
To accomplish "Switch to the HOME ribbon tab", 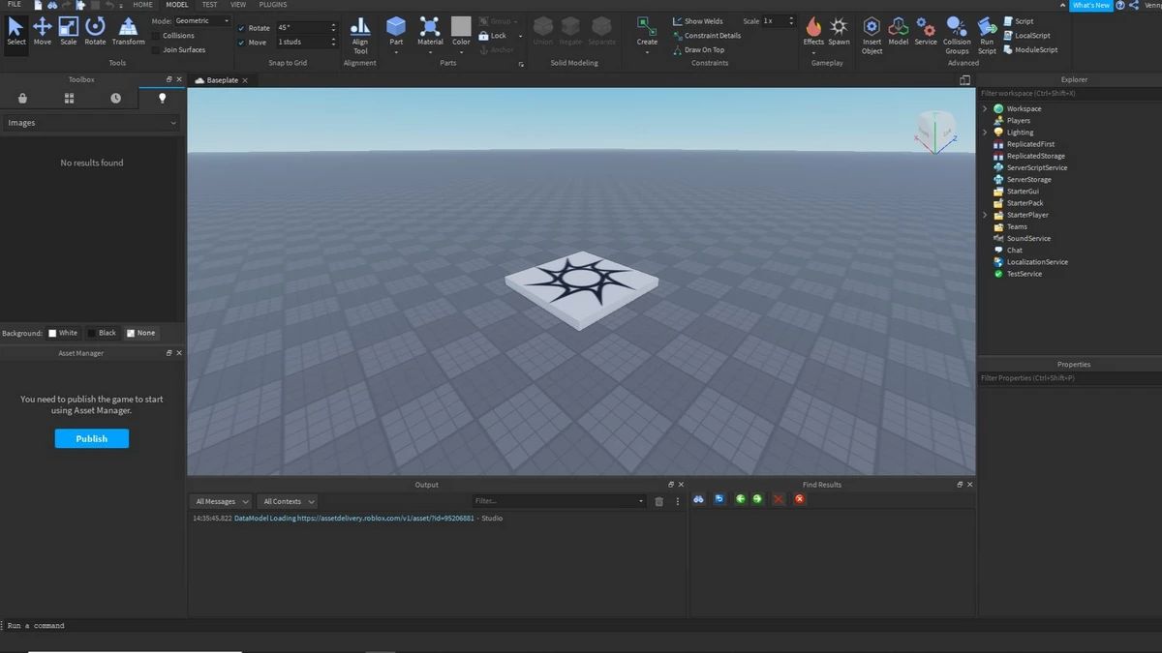I will click(x=142, y=5).
